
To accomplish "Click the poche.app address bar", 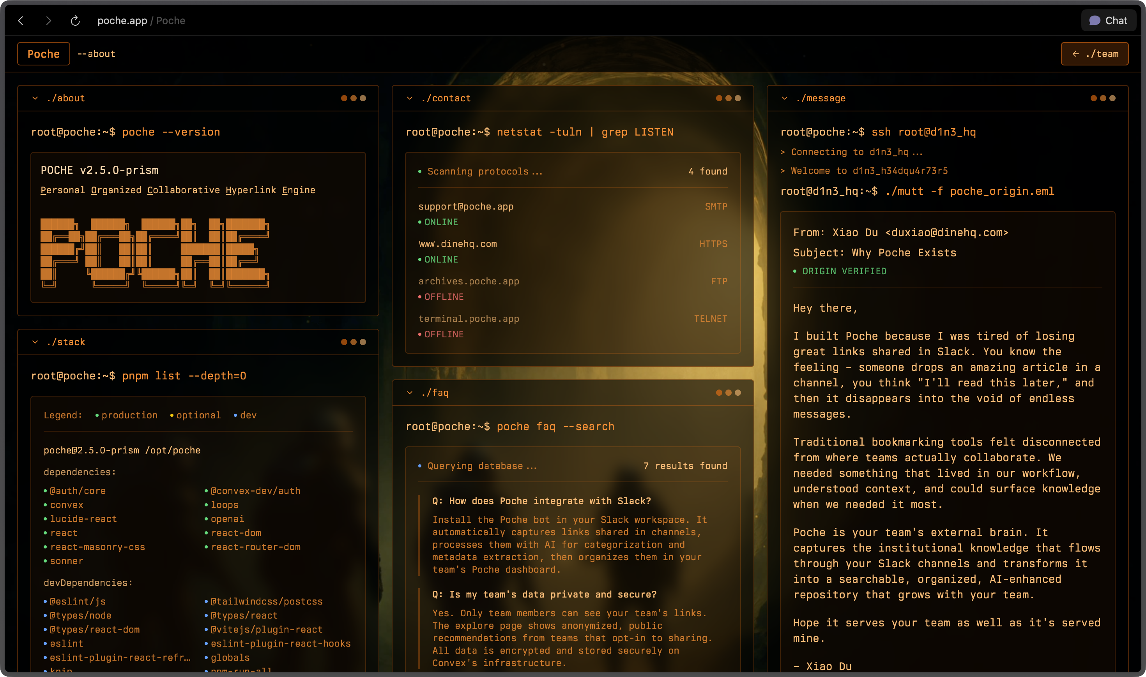I will (x=122, y=21).
